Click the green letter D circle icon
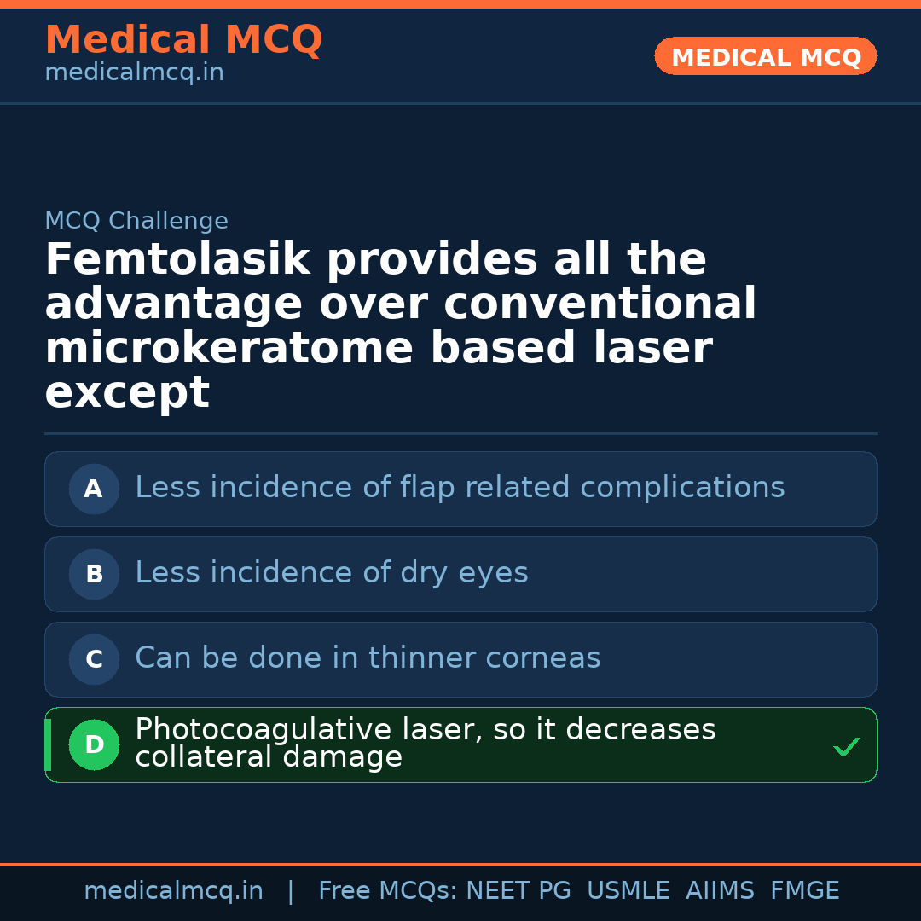 click(94, 744)
